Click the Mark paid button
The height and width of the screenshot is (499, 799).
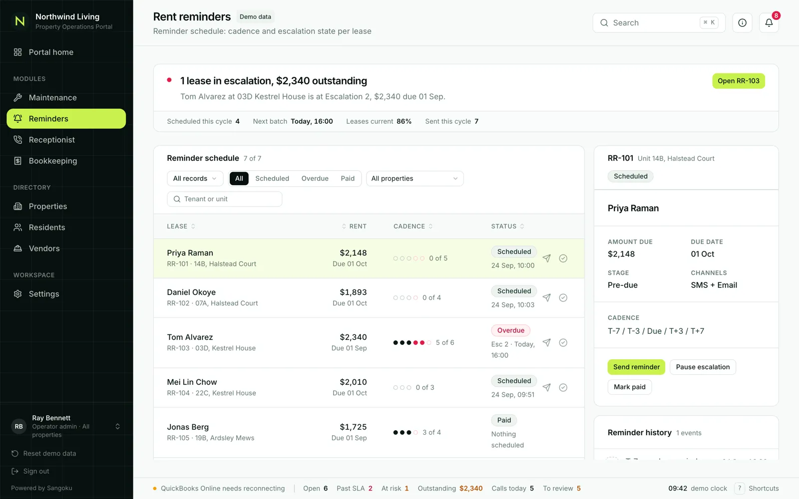coord(629,387)
